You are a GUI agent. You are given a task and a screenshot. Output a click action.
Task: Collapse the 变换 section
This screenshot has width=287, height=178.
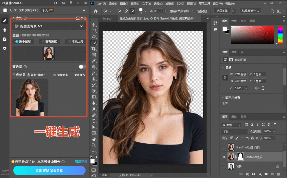[x=223, y=67]
